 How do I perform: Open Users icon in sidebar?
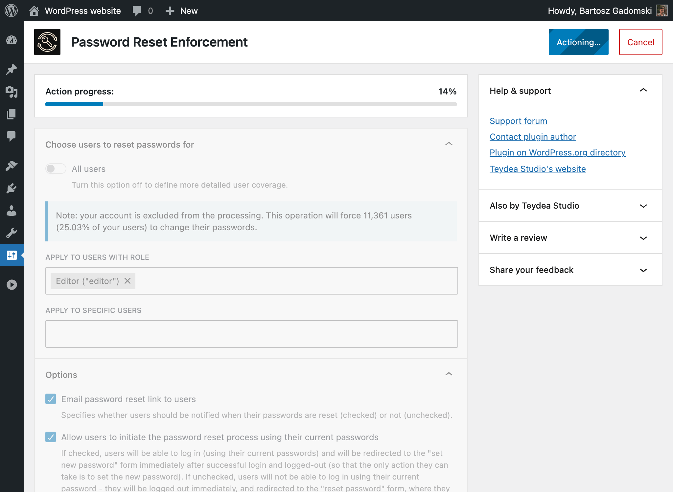[x=12, y=211]
